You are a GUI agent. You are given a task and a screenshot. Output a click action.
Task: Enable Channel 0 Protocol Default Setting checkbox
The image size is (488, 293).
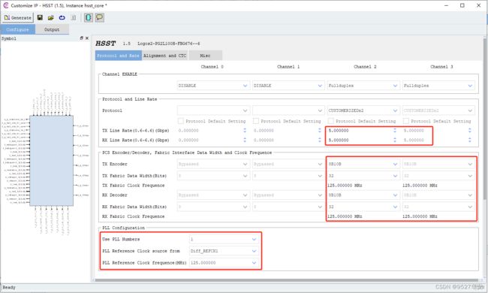[x=180, y=121]
